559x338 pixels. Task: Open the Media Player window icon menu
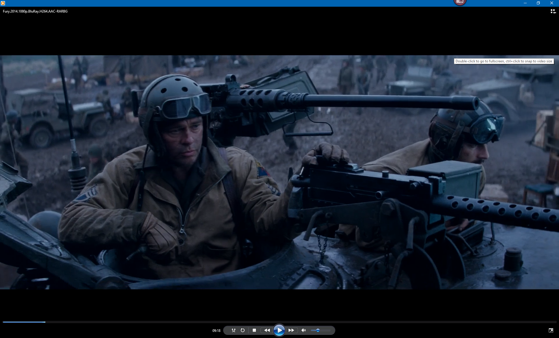point(3,3)
